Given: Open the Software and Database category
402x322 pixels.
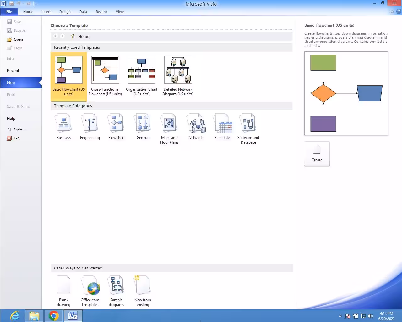Looking at the screenshot, I should [x=248, y=126].
